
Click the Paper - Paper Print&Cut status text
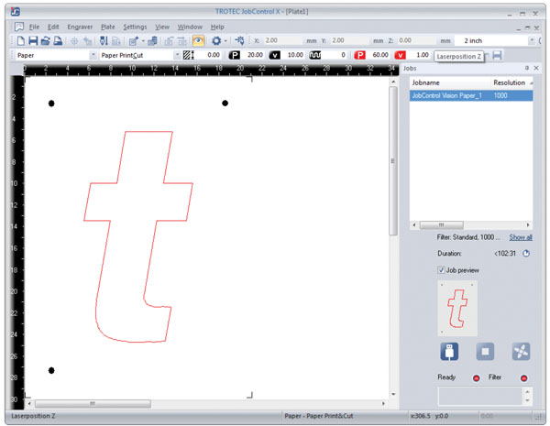pyautogui.click(x=319, y=416)
